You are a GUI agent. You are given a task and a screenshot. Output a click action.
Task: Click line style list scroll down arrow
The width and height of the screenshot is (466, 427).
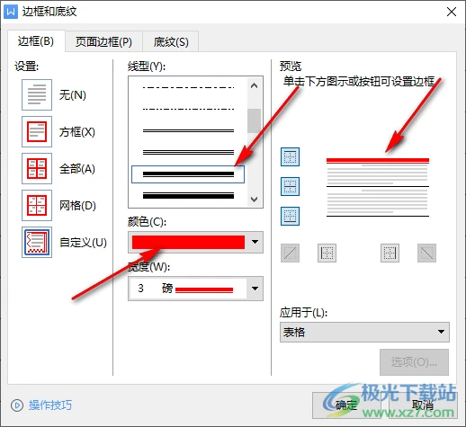pos(254,200)
